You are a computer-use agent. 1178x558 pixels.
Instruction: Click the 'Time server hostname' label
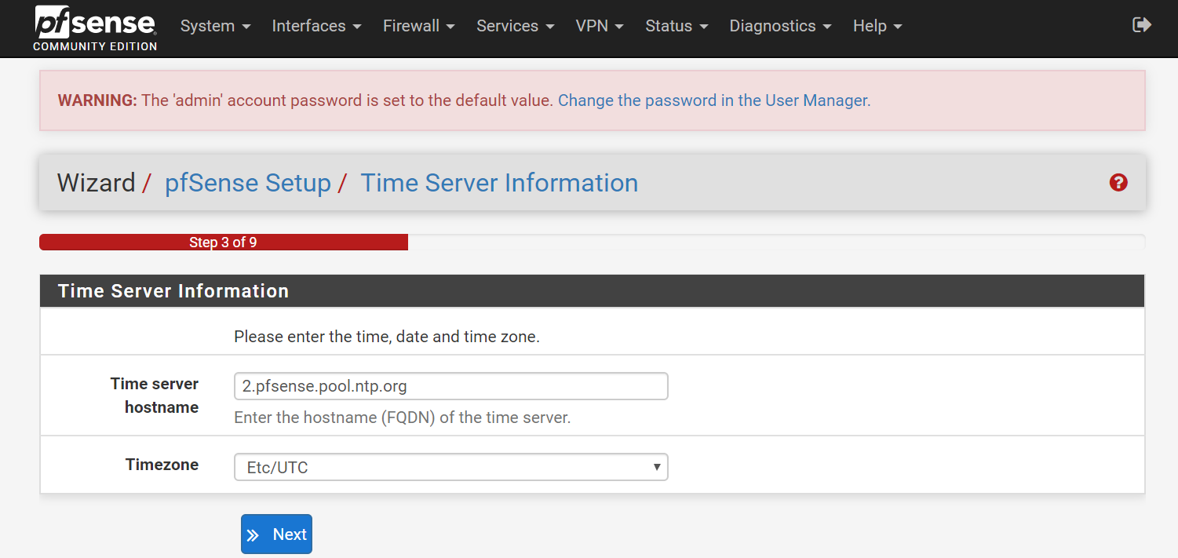(155, 396)
